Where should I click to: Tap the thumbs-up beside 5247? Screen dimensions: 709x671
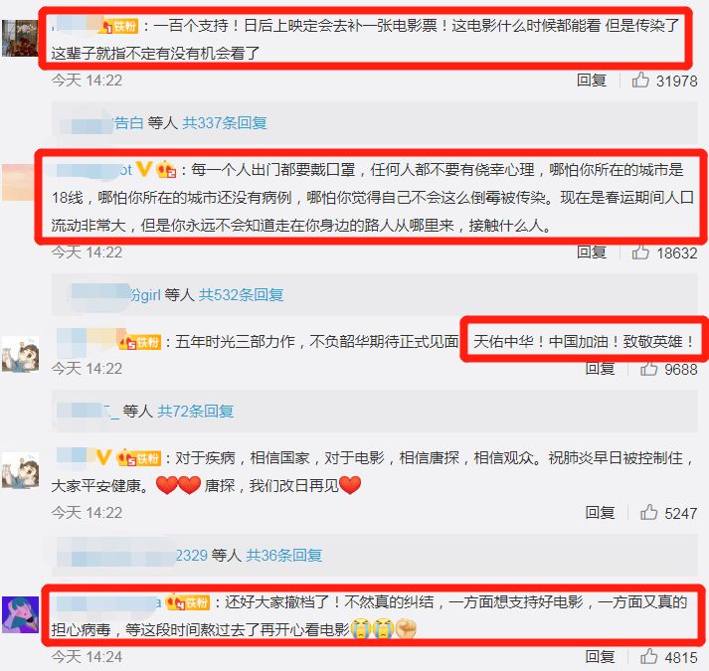pyautogui.click(x=649, y=512)
